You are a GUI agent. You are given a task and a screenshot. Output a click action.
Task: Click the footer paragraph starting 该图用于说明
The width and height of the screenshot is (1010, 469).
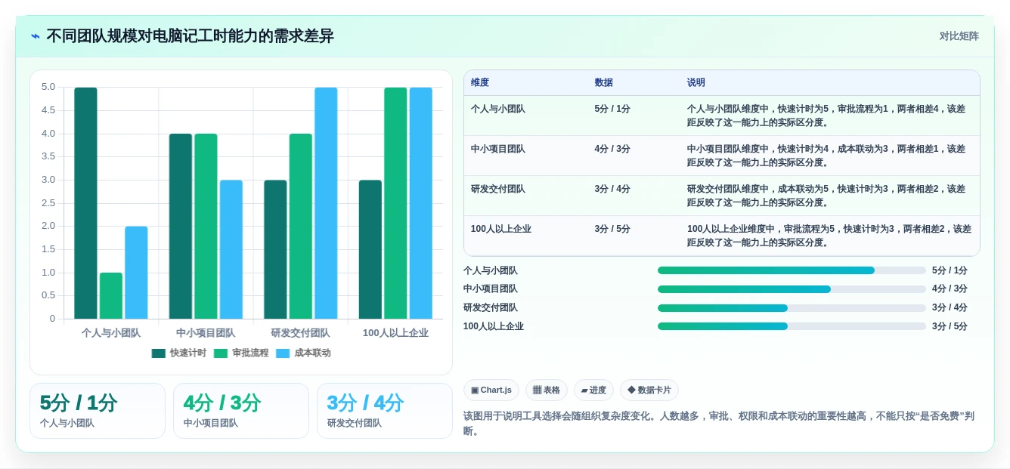[719, 423]
